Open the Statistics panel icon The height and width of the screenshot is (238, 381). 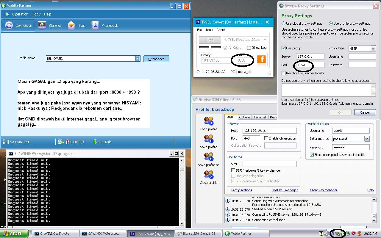click(42, 26)
